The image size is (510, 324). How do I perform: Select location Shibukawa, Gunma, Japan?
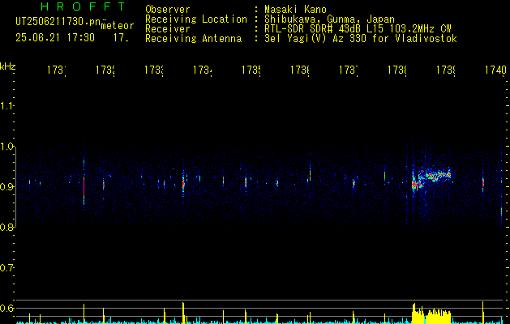329,19
